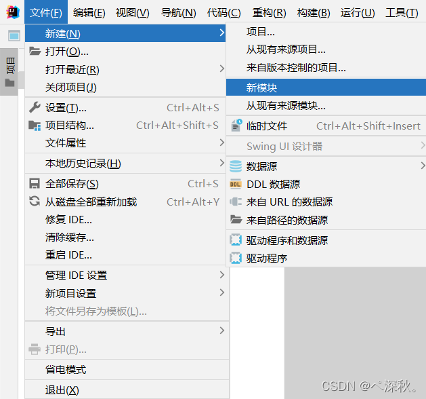426x399 pixels.
Task: Choose 关闭项目(J)
Action: (125, 88)
